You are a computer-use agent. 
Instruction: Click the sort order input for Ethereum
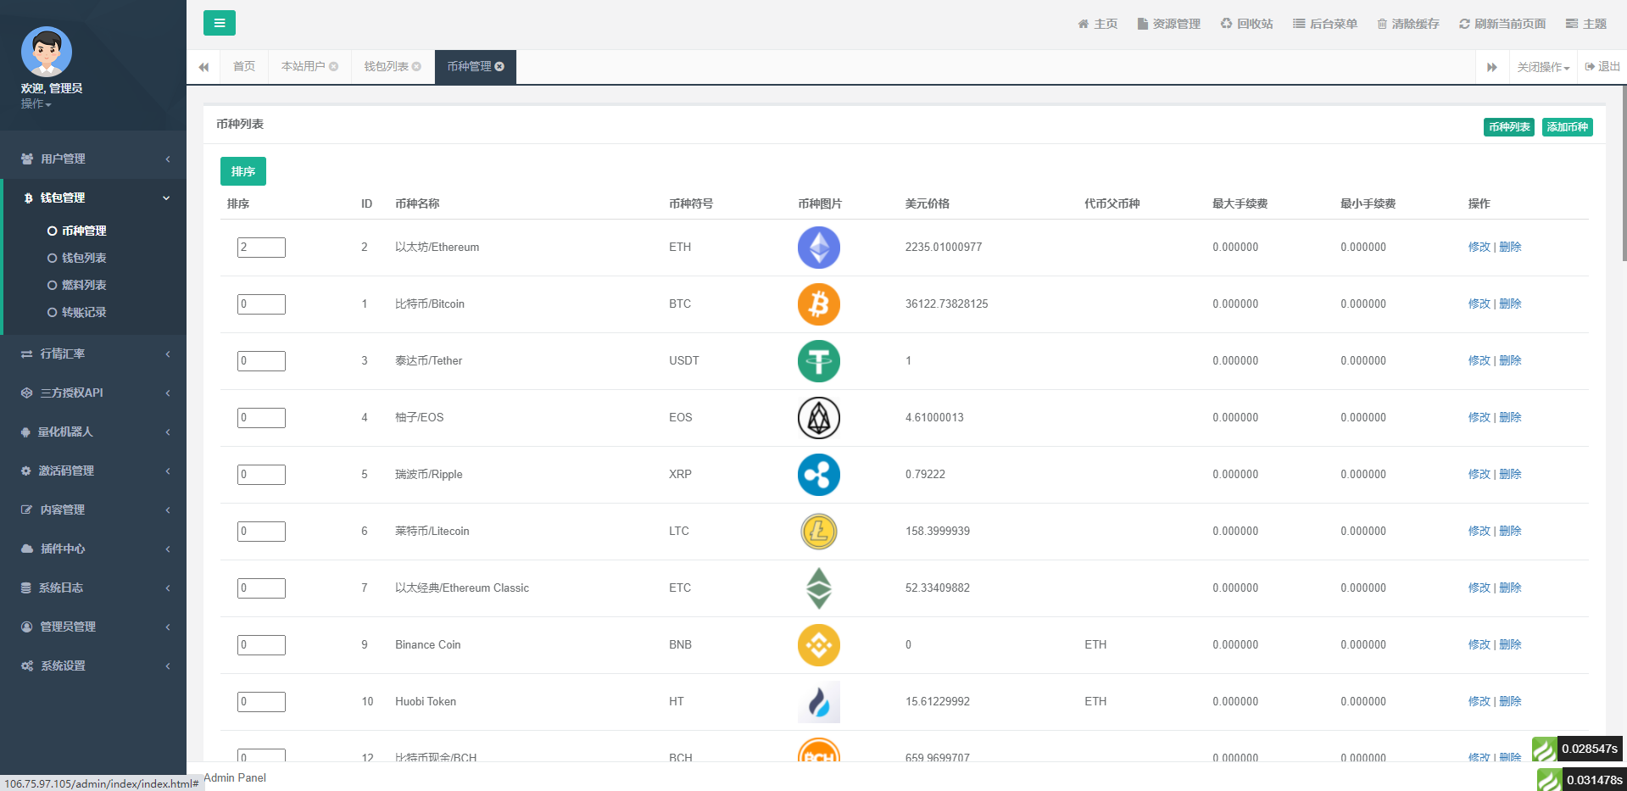coord(261,248)
